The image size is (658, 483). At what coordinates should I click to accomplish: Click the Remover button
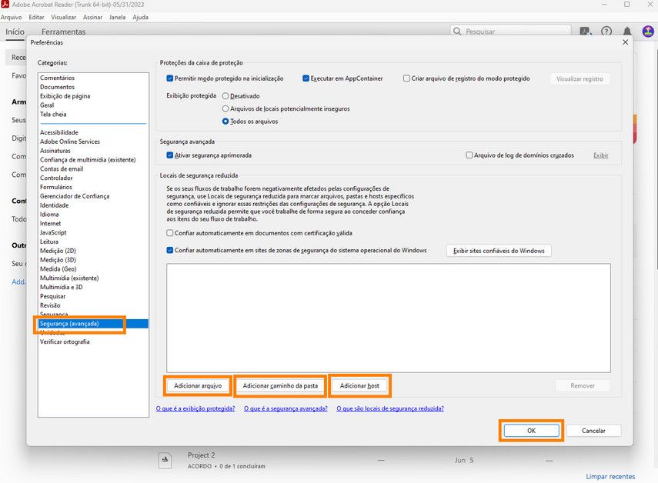pyautogui.click(x=583, y=386)
